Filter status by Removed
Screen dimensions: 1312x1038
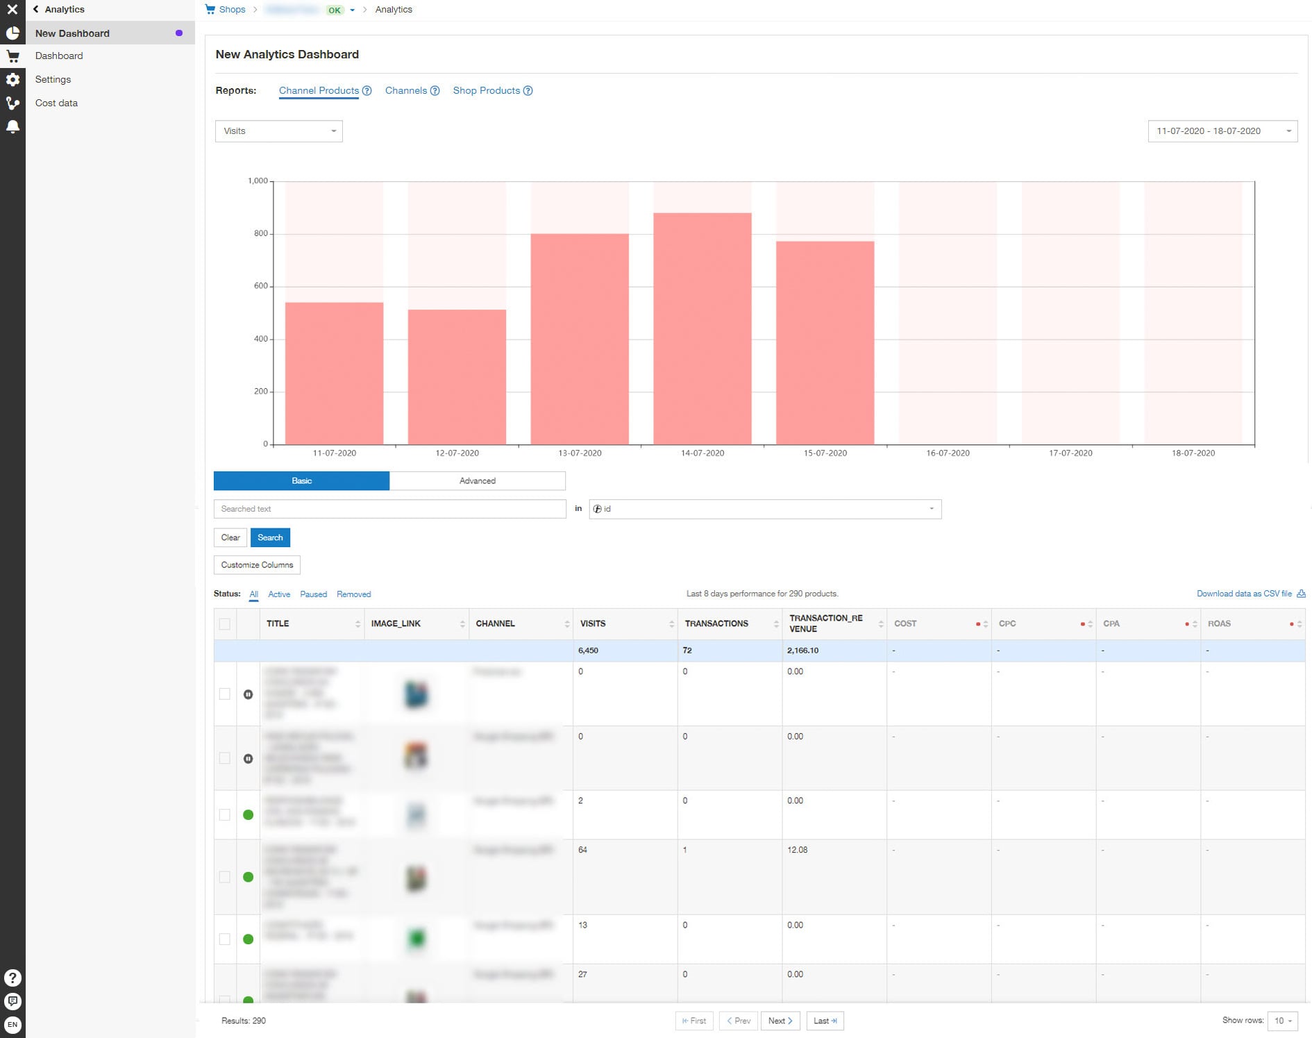click(354, 594)
